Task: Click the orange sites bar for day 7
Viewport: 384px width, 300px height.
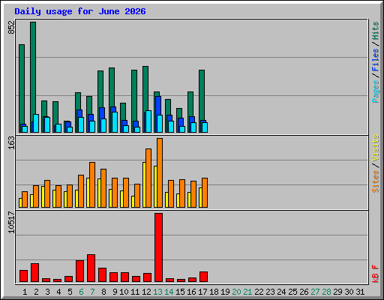Action: point(92,184)
